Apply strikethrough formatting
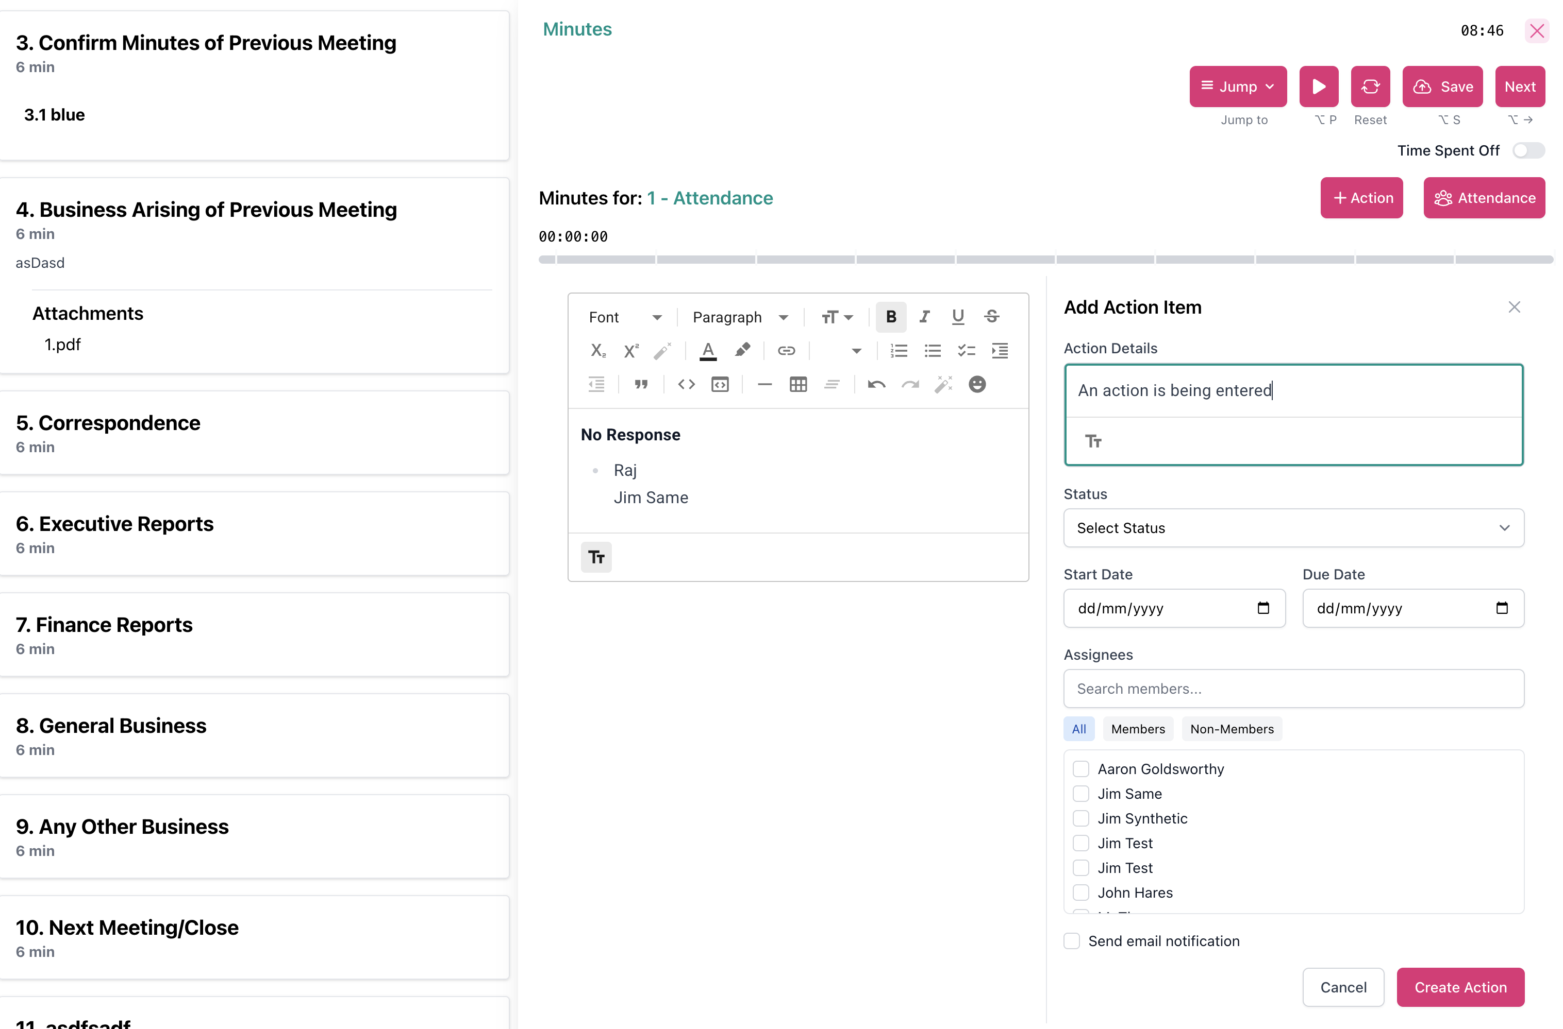Screen dimensions: 1563x1029 (991, 316)
